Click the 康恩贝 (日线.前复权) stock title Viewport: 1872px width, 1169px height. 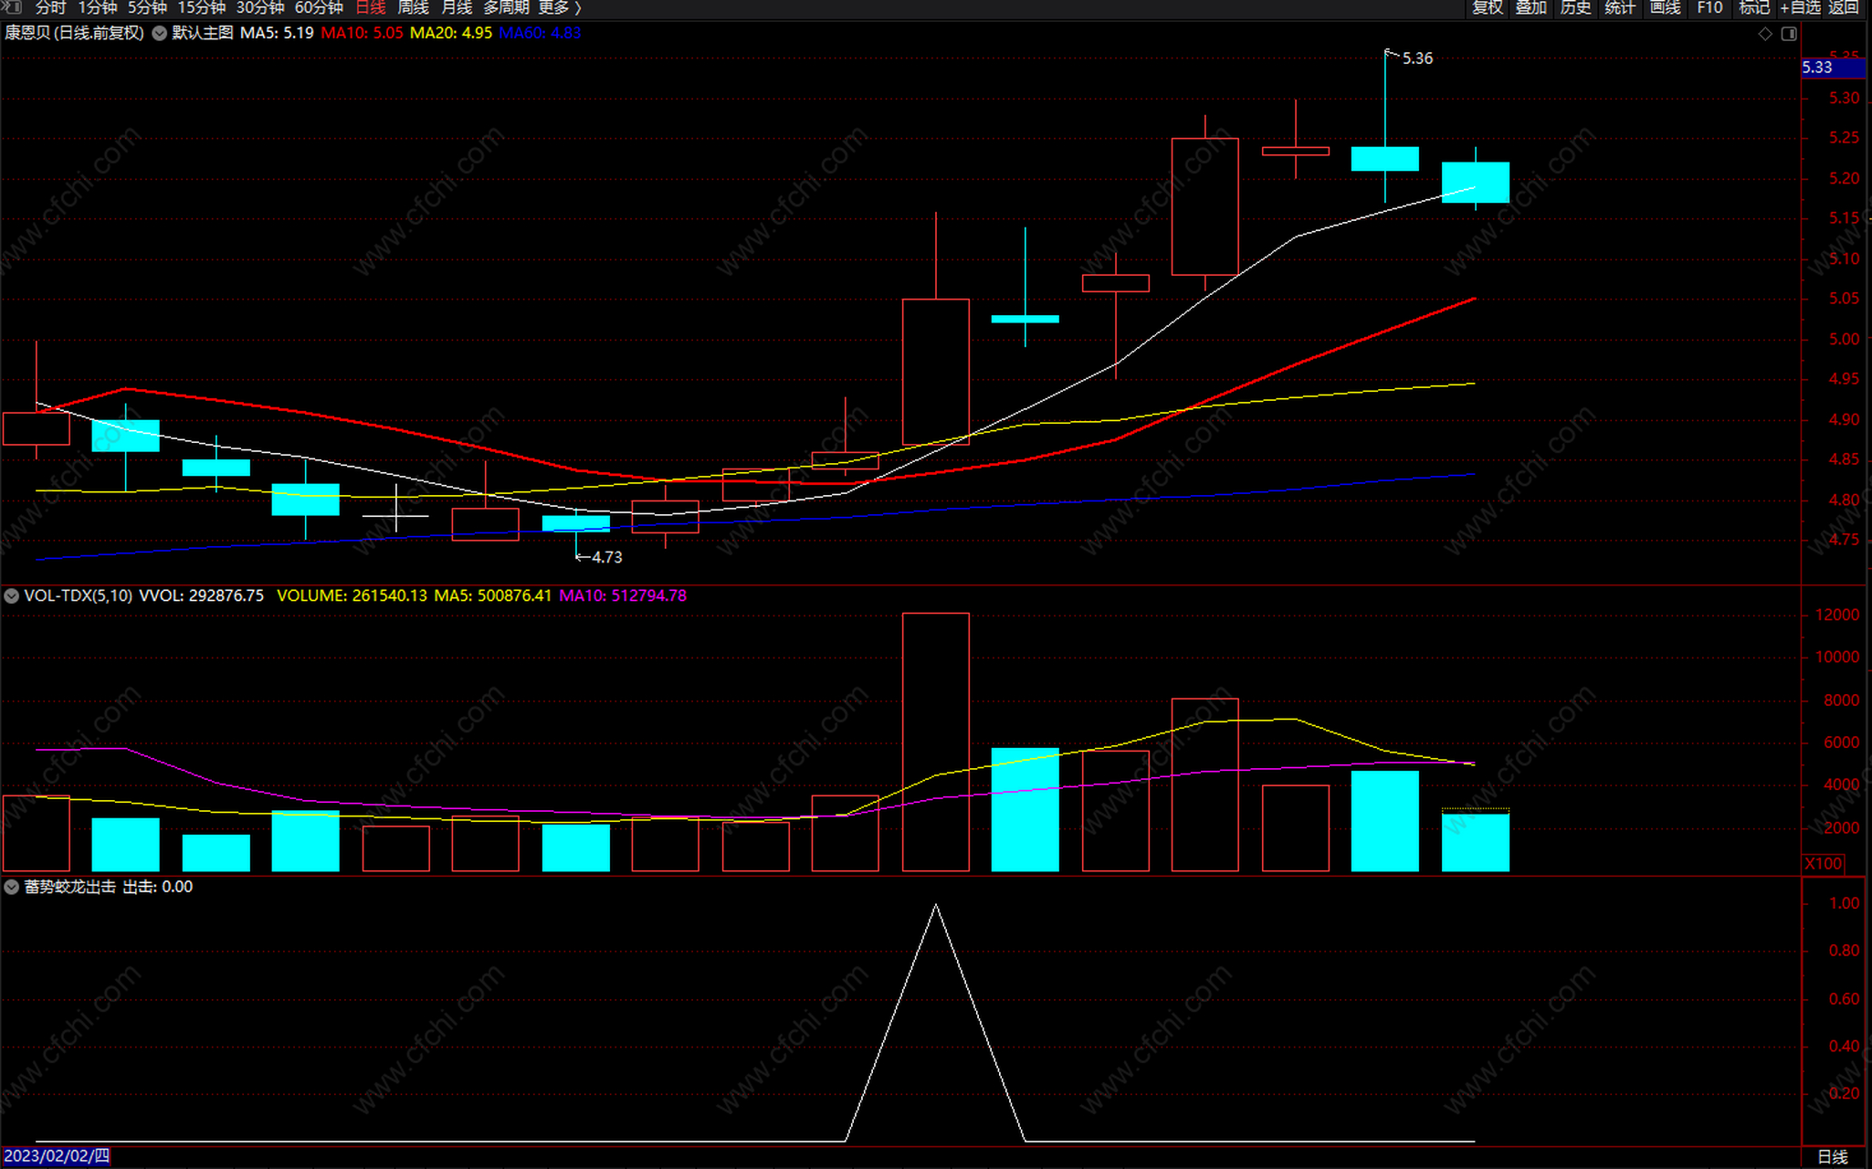(x=74, y=33)
